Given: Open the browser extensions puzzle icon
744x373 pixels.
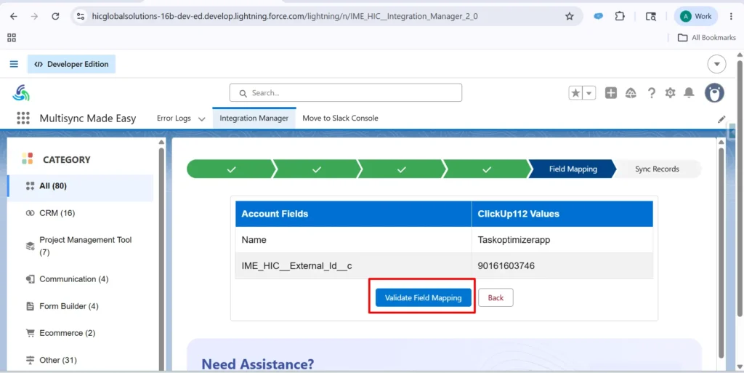Looking at the screenshot, I should point(620,16).
